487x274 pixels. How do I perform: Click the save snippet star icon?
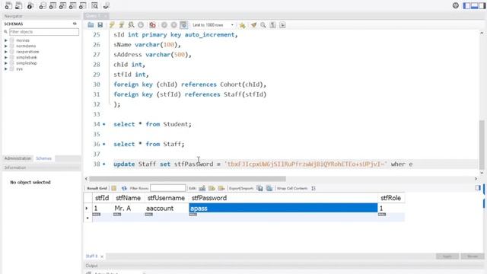click(x=242, y=25)
